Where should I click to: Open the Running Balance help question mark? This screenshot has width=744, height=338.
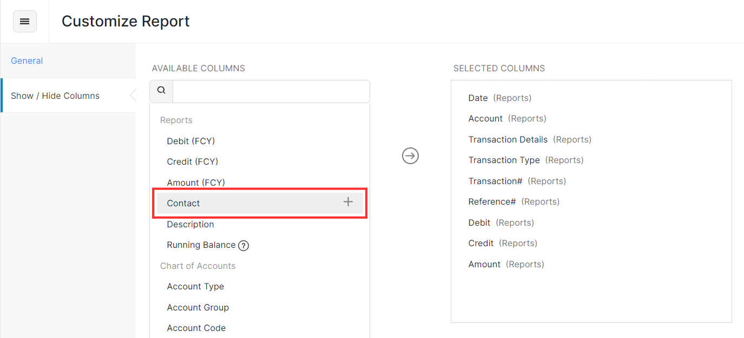click(x=243, y=245)
